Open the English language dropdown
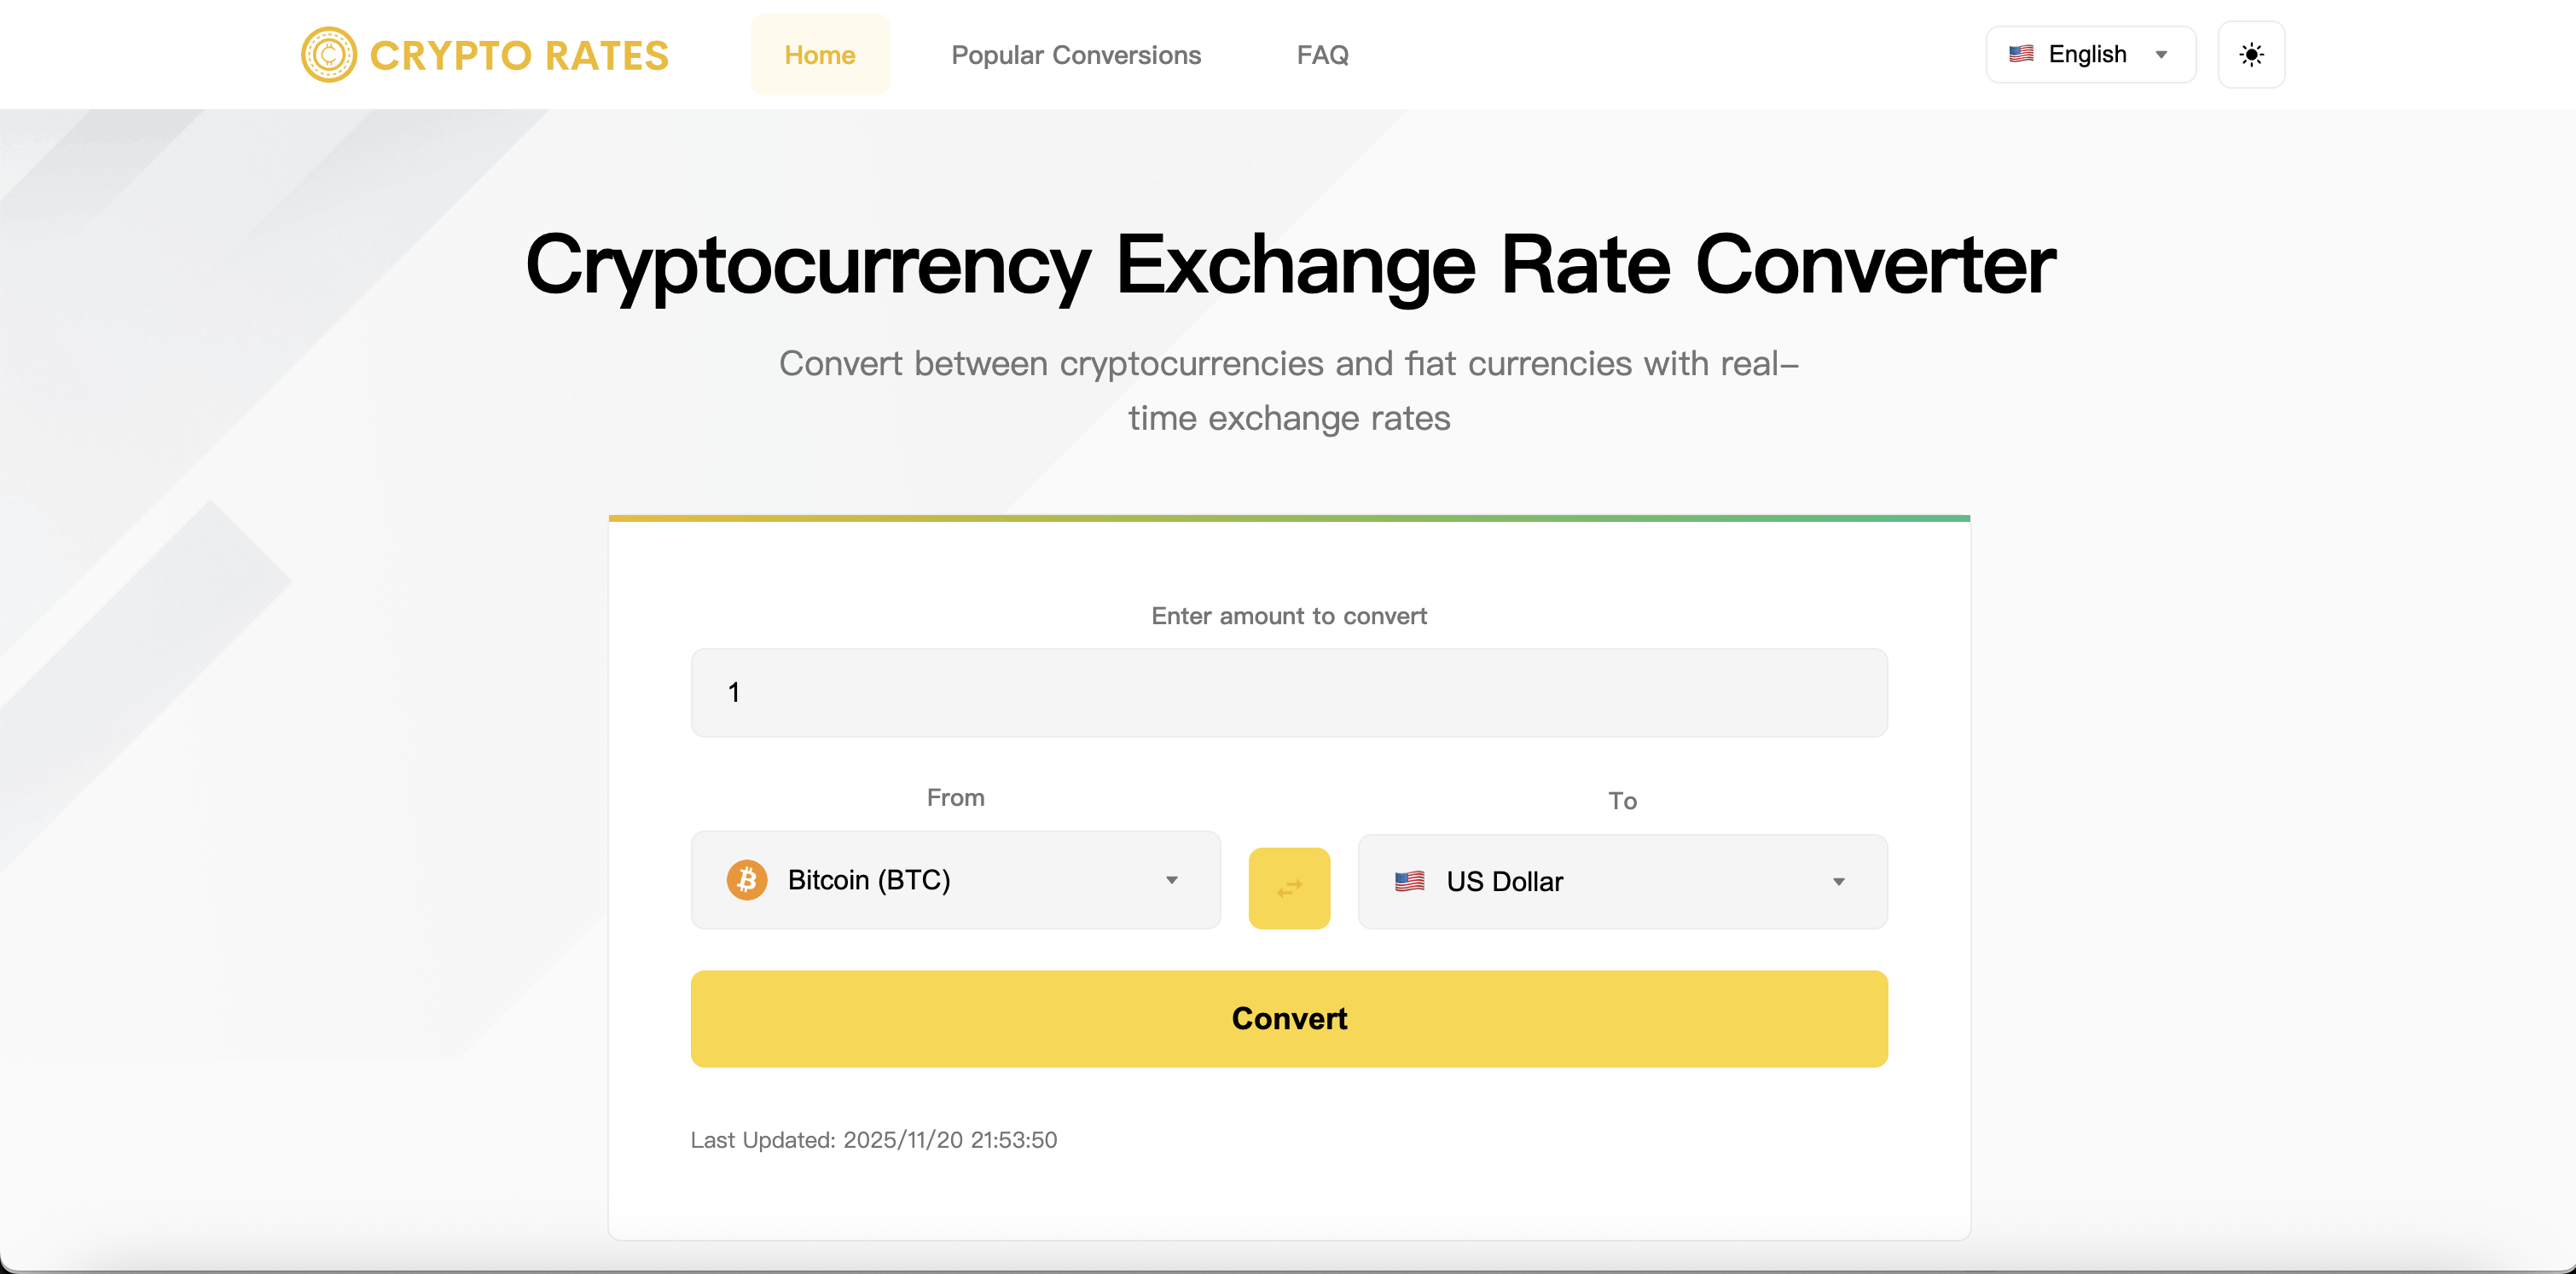 (2090, 54)
